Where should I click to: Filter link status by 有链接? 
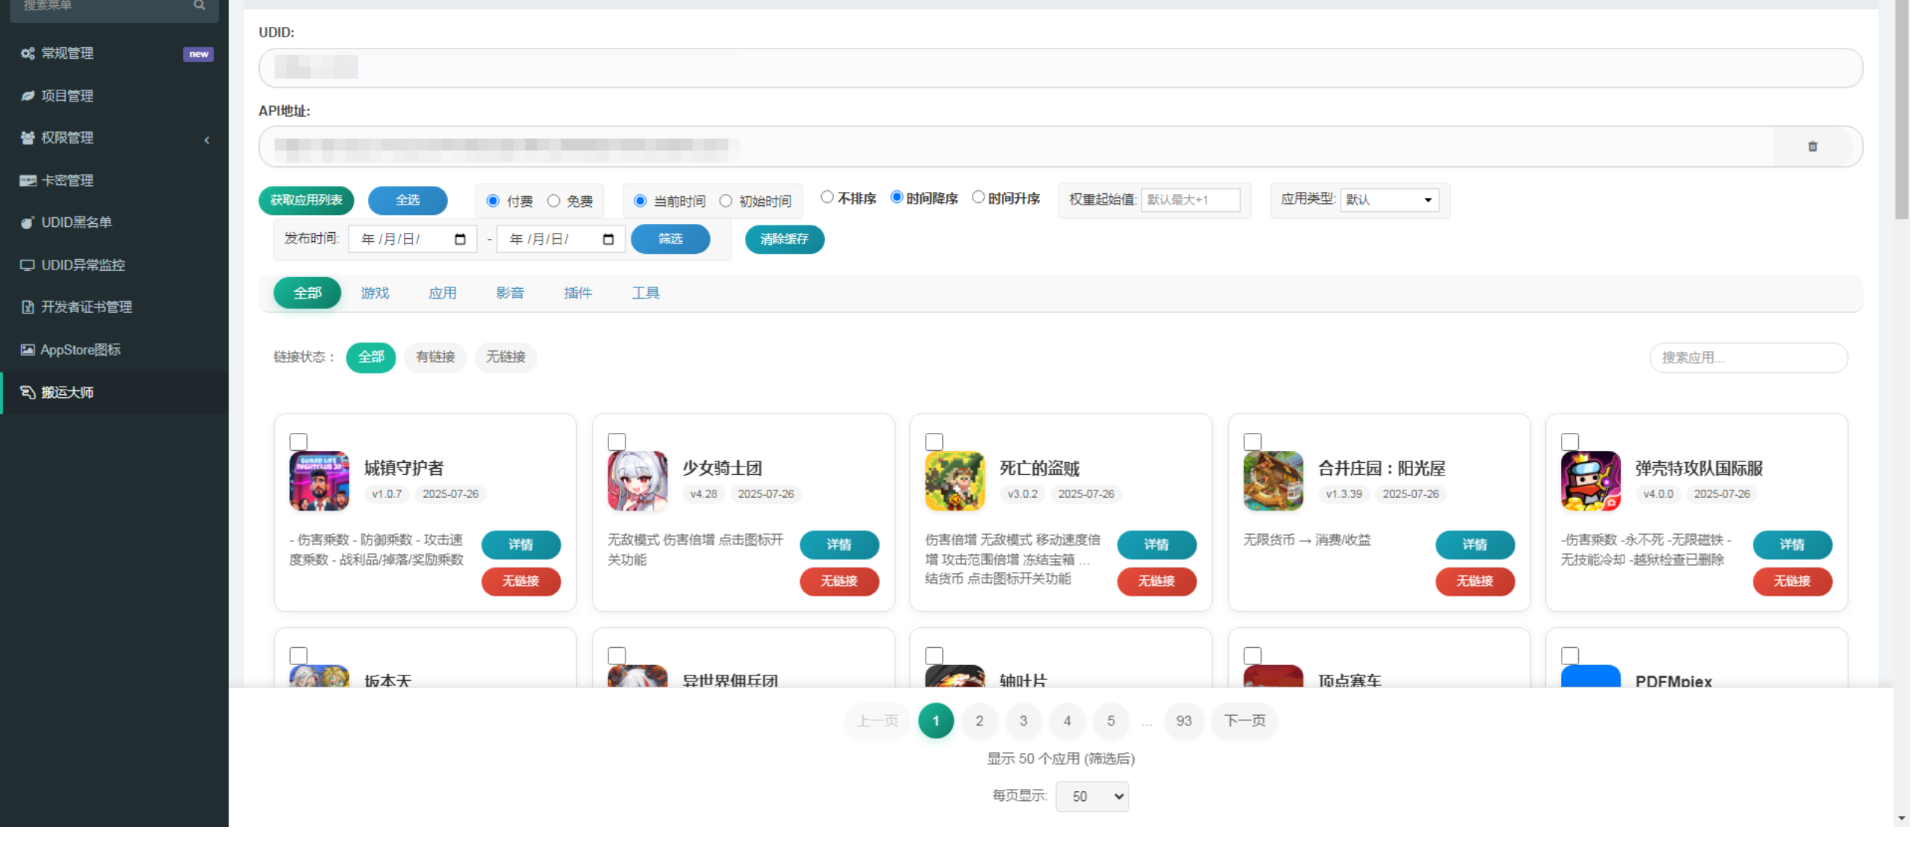pos(435,357)
